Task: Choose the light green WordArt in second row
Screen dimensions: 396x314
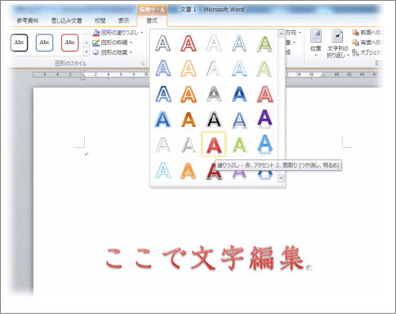Action: [265, 69]
